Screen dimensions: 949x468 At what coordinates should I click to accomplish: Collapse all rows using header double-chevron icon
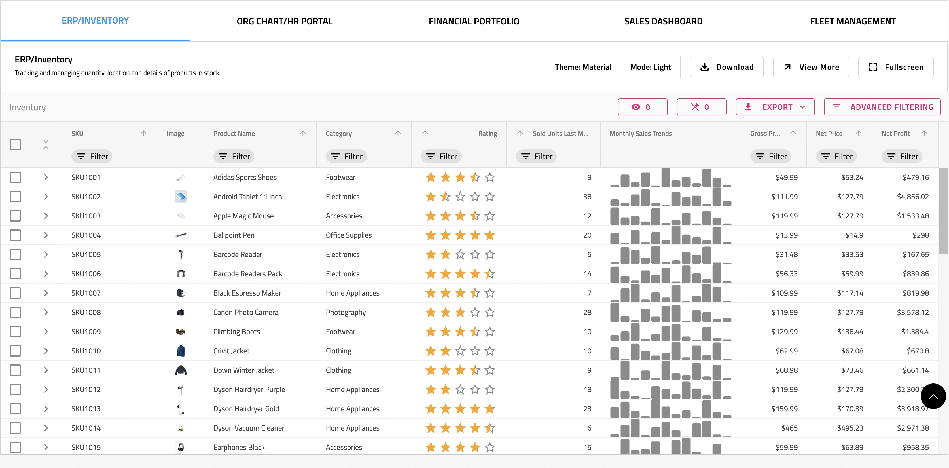(46, 144)
